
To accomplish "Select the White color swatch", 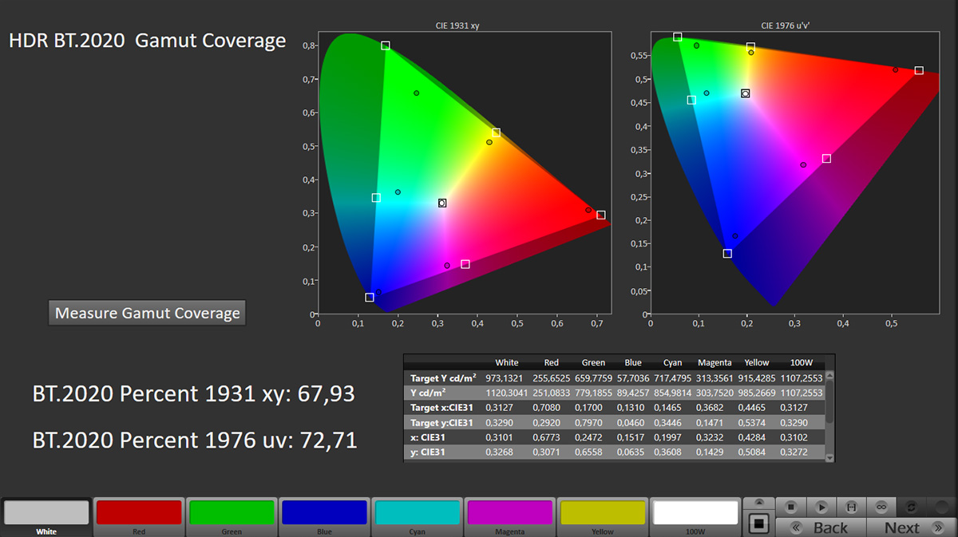I will click(46, 517).
